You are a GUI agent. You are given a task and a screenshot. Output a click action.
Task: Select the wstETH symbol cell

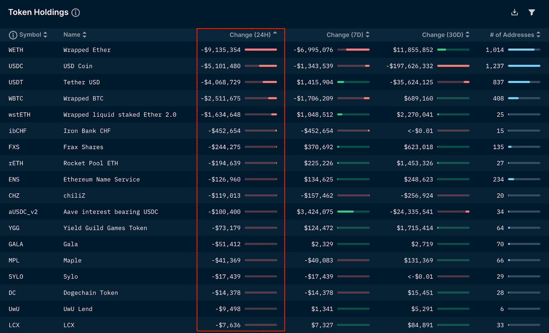pyautogui.click(x=20, y=115)
